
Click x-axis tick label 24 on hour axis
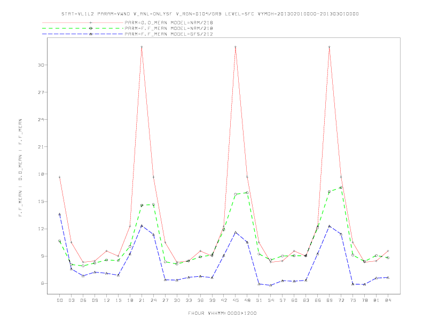tap(153, 300)
